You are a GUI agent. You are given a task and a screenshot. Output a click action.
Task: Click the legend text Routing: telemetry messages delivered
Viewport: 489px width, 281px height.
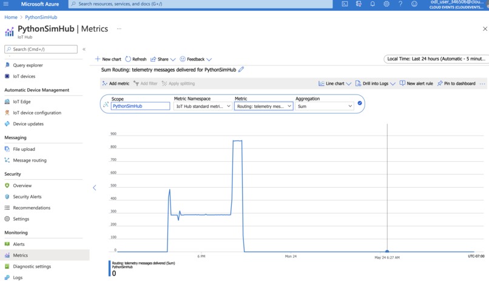tap(143, 263)
